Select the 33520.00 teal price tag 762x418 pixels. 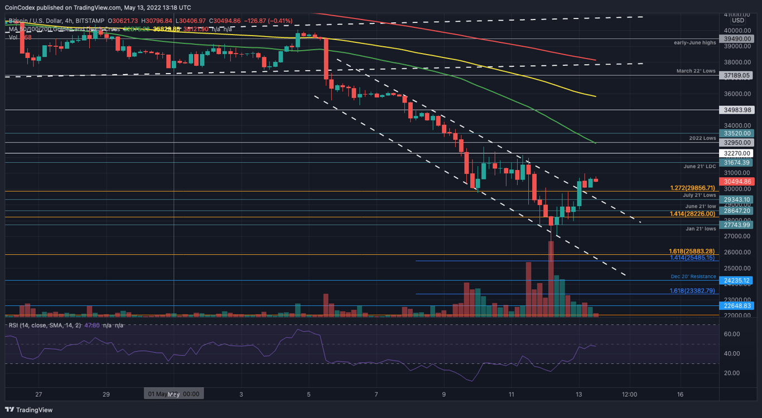click(736, 133)
